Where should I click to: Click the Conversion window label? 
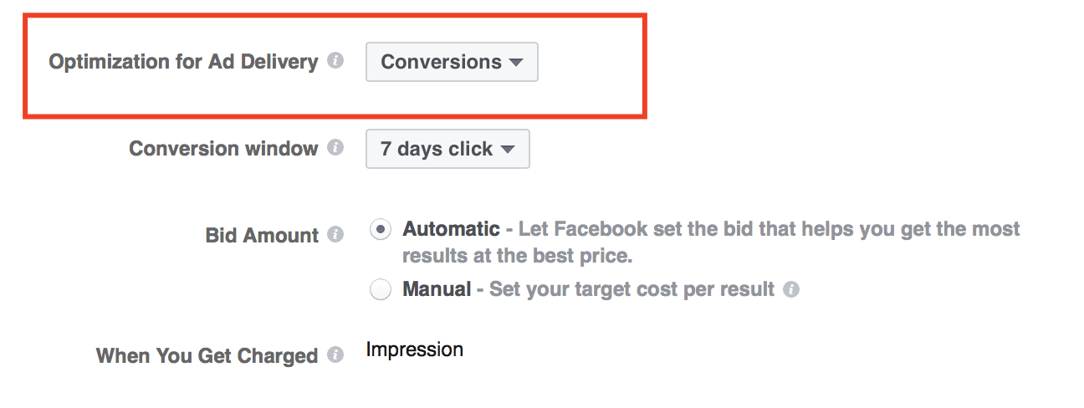tap(223, 149)
